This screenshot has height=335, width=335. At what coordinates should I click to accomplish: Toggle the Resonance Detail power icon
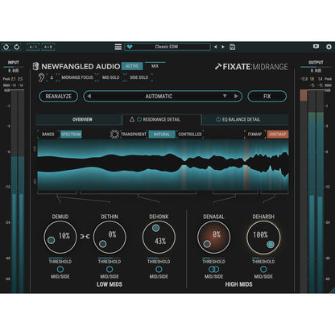click(x=139, y=119)
